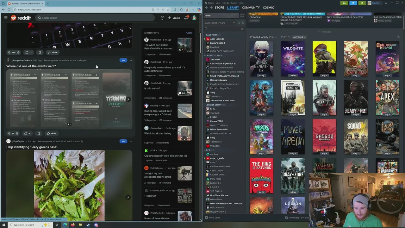Open Last Played sort dropdown
The width and height of the screenshot is (405, 228).
click(299, 37)
